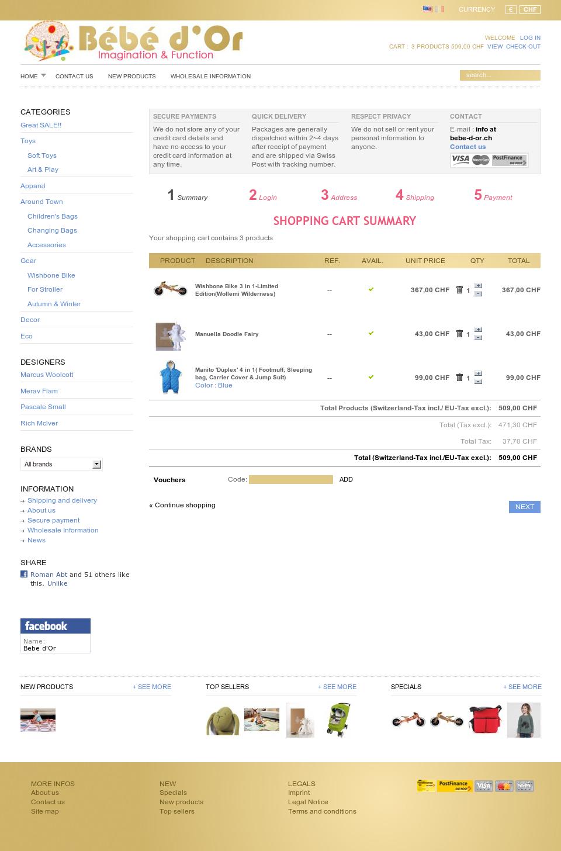Open blue Manito Duplex suit thumbnail
Screen dimensions: 561x851
click(171, 377)
